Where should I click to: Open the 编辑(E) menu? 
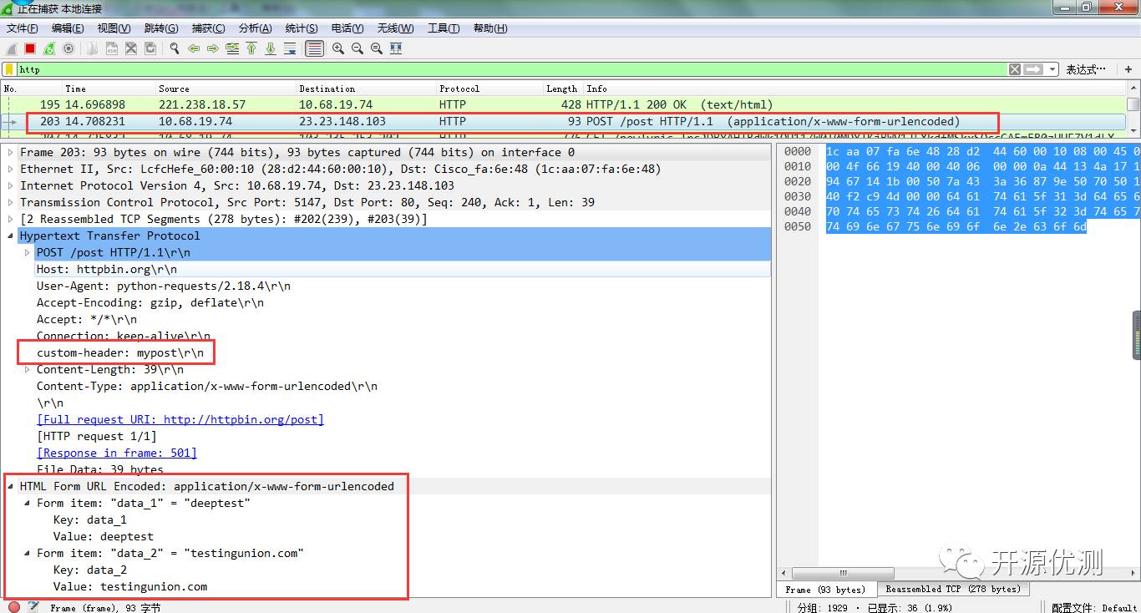(x=68, y=28)
